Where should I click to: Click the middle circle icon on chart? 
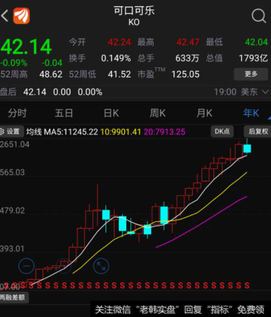(x=64, y=266)
